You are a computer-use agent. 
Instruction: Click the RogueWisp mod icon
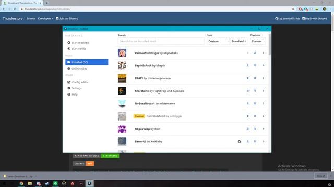[122, 129]
